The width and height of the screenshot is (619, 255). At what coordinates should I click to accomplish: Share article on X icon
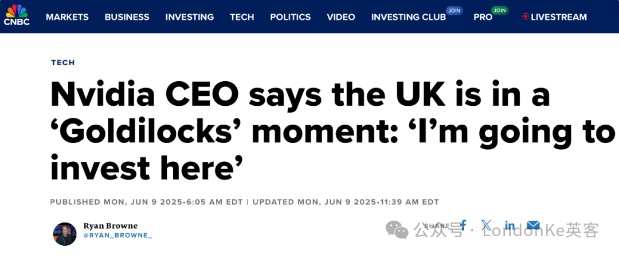coord(487,225)
